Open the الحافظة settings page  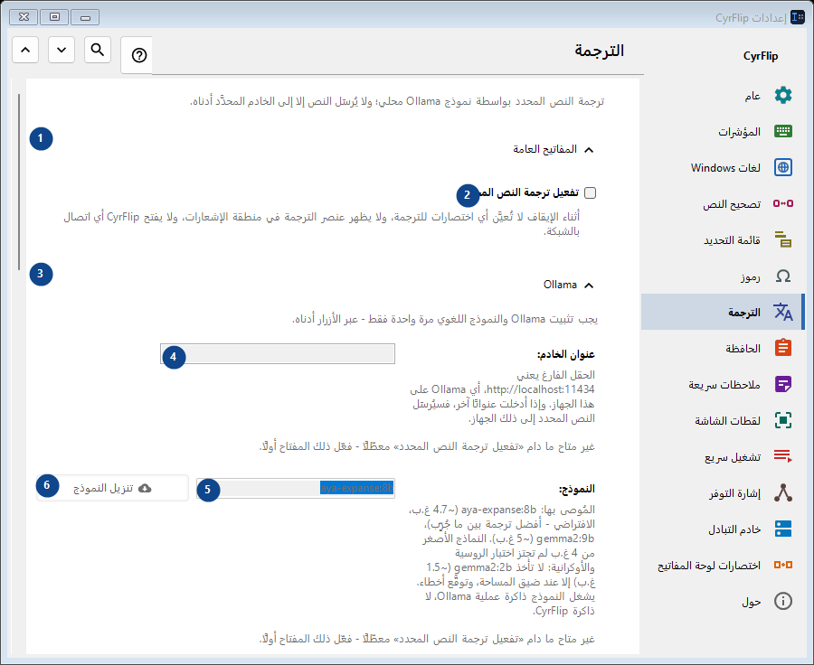point(724,348)
